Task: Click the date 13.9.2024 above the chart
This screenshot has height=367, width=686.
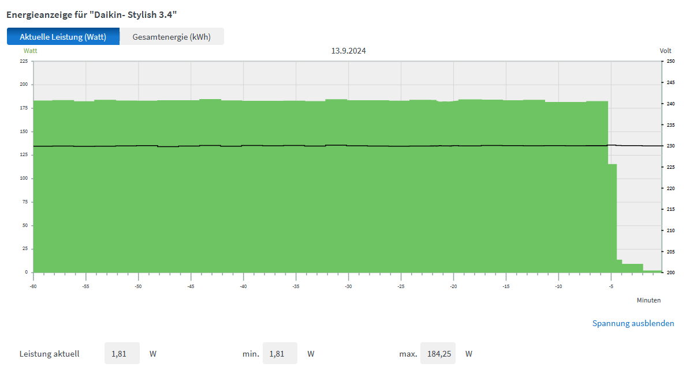Action: pyautogui.click(x=348, y=51)
